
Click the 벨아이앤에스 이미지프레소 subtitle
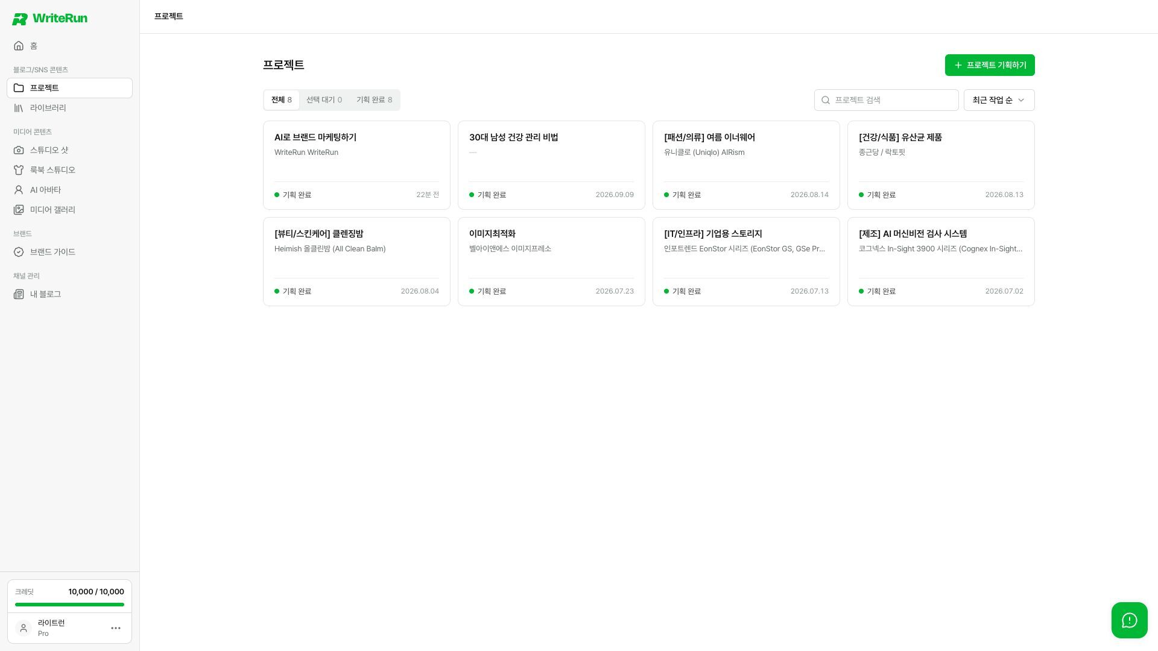(510, 249)
